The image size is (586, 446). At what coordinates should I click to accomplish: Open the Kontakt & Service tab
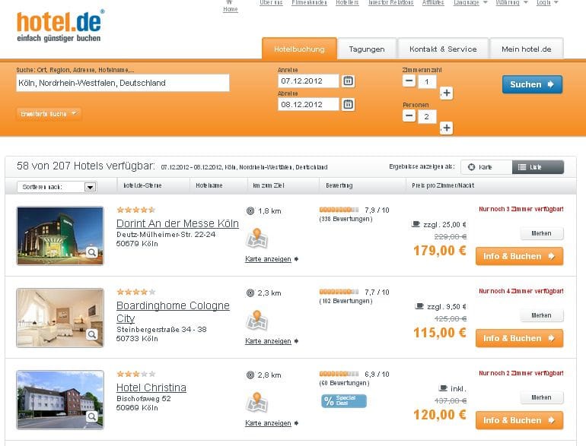pyautogui.click(x=443, y=49)
